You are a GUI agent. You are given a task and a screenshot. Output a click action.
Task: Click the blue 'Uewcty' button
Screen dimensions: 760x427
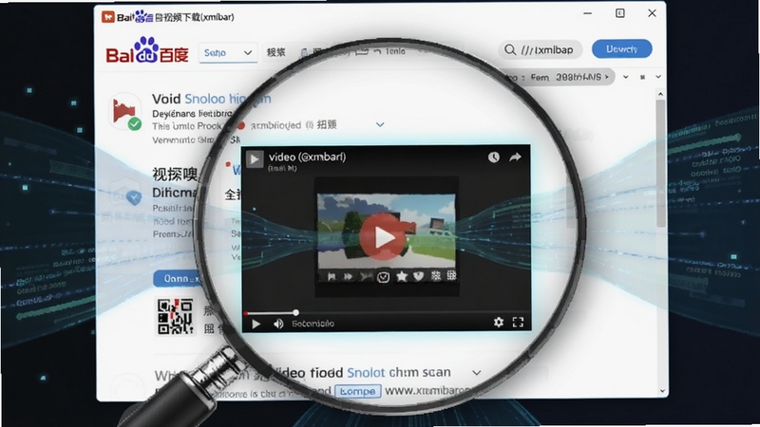click(x=622, y=49)
